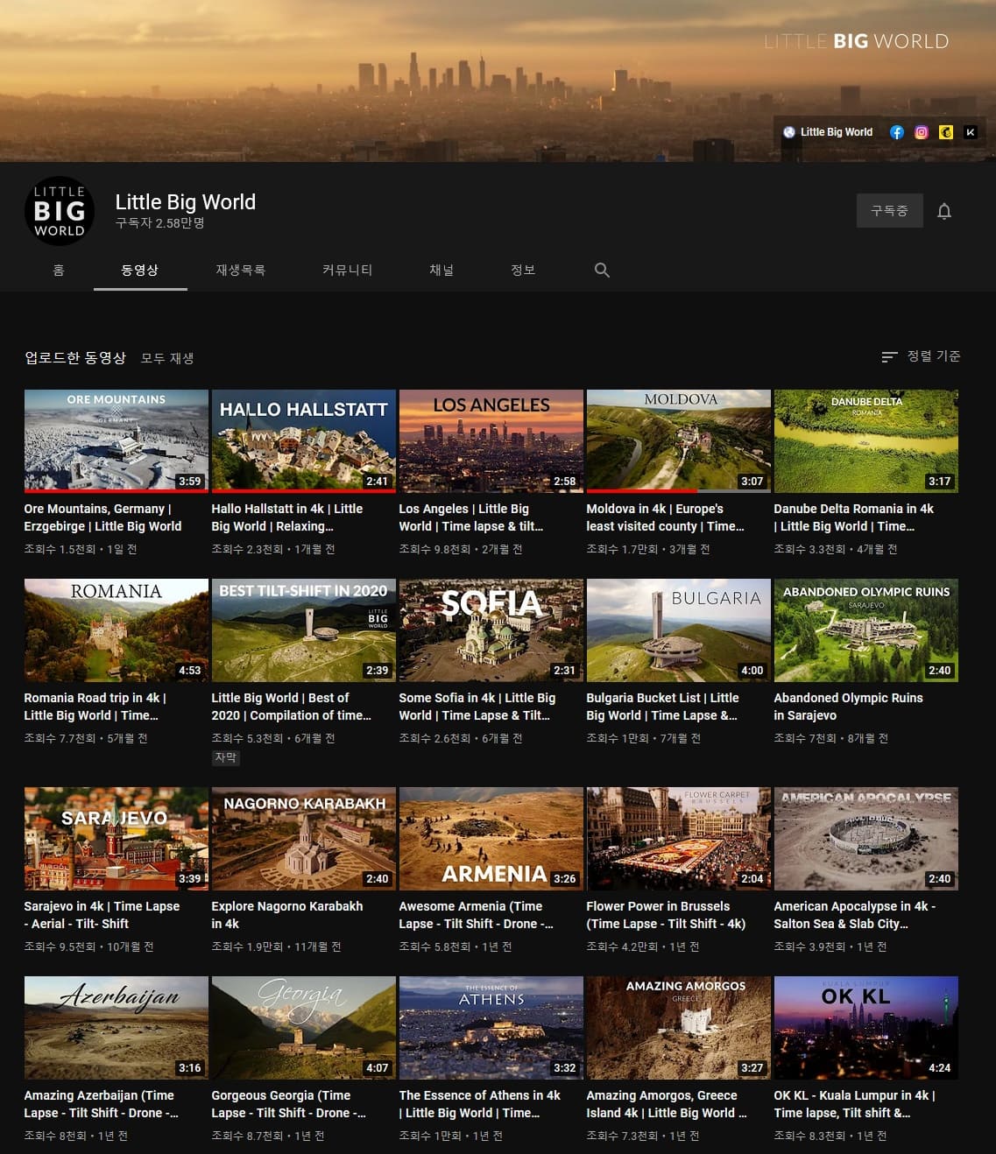The width and height of the screenshot is (996, 1154).
Task: Click the 구독중 subscribed button
Action: [889, 211]
